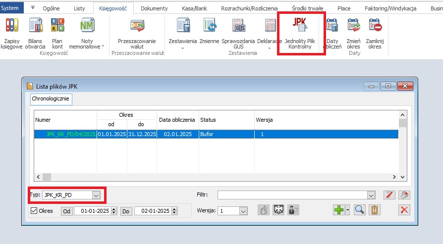Click the eagle emblem send icon
The width and height of the screenshot is (443, 244).
coord(278,210)
